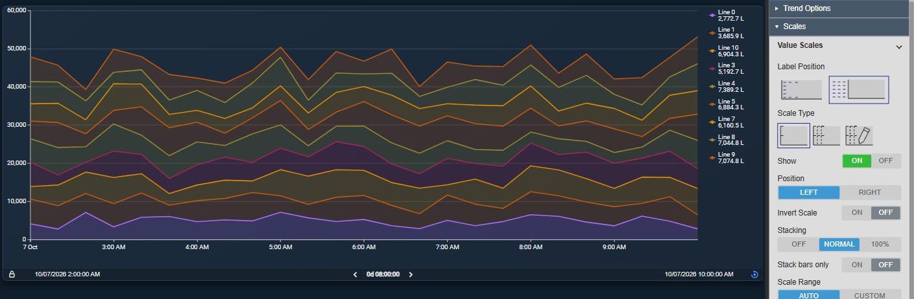Click the start date 10/07/2026 2:00:00 AM

click(x=67, y=274)
